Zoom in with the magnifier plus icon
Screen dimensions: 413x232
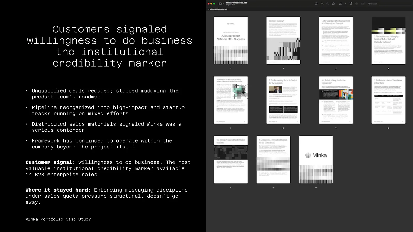[x=328, y=4]
